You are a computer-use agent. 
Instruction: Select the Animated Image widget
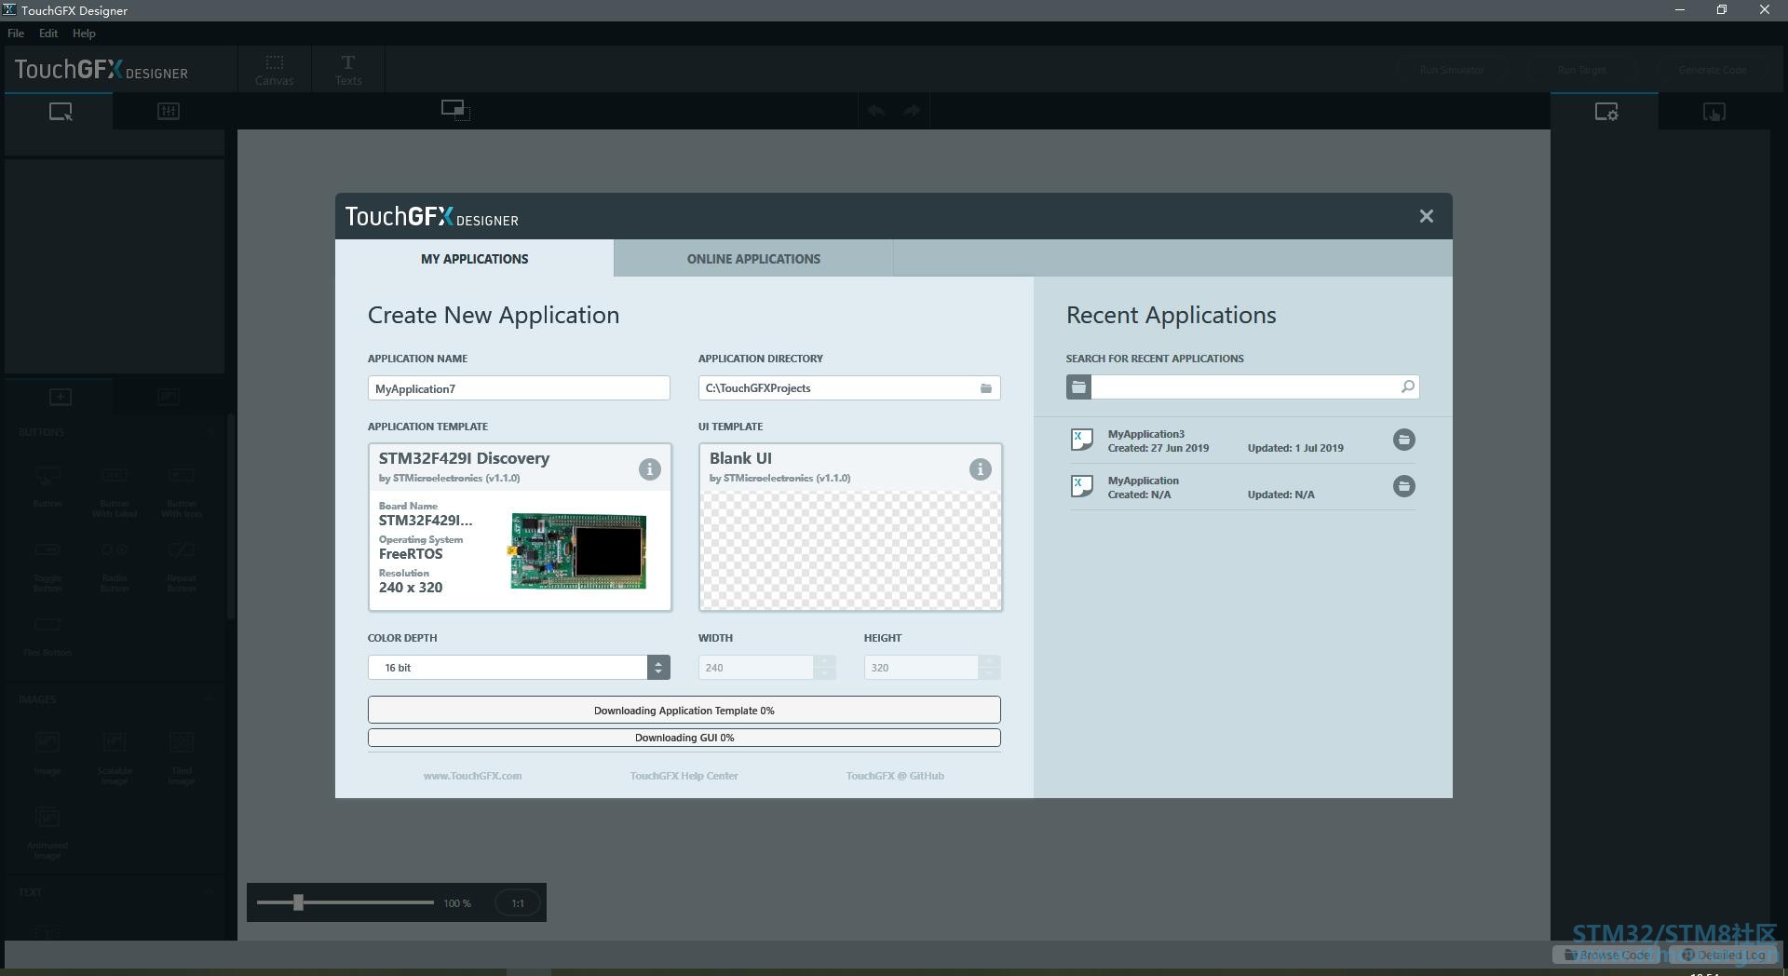point(47,833)
